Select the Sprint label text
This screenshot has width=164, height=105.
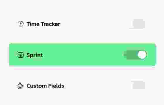(x=35, y=55)
